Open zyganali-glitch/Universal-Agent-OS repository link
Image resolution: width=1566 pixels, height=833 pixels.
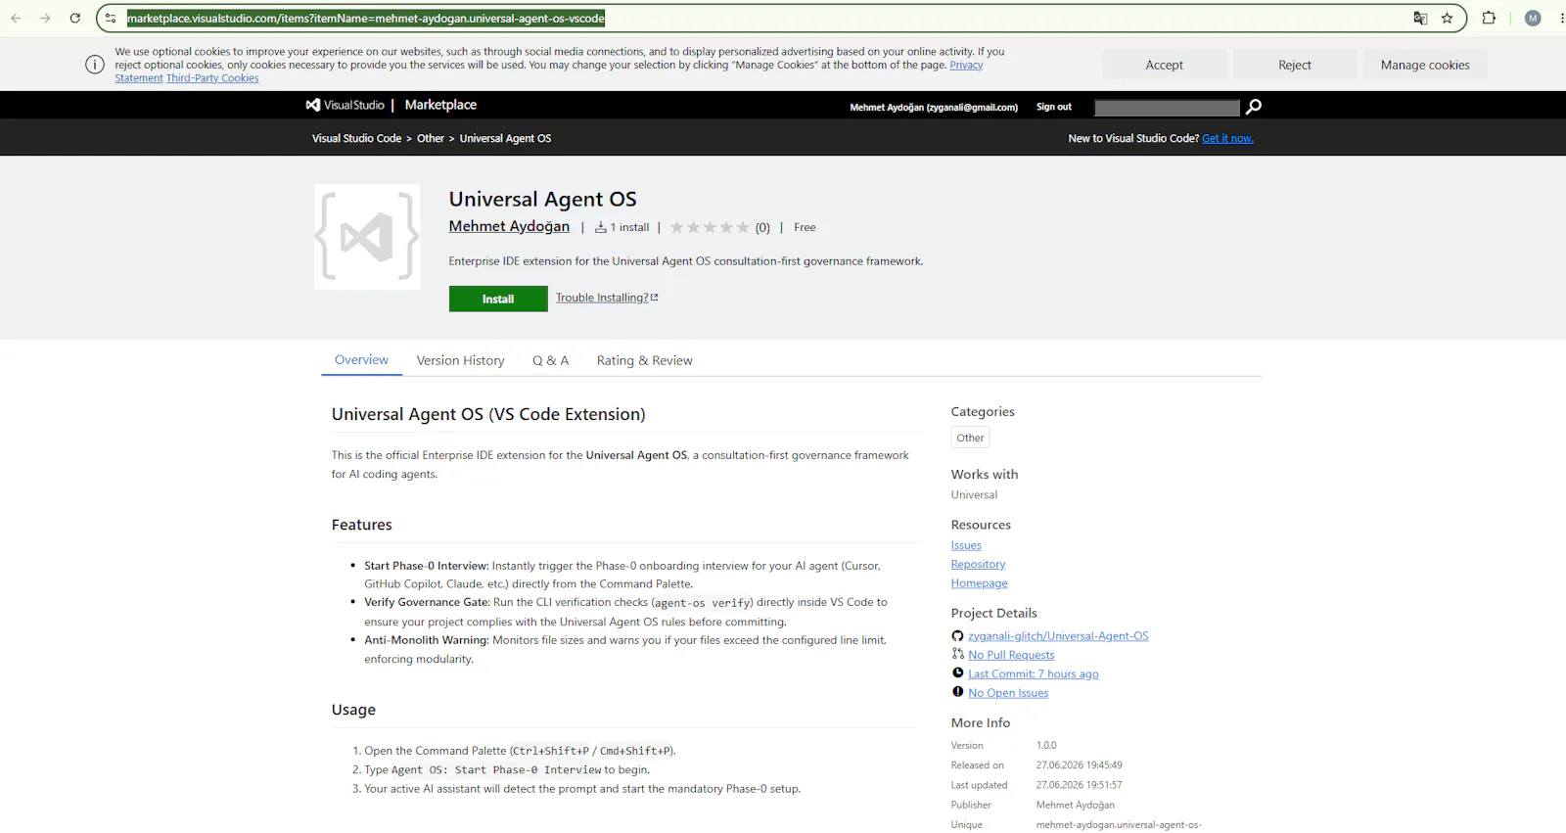tap(1058, 636)
